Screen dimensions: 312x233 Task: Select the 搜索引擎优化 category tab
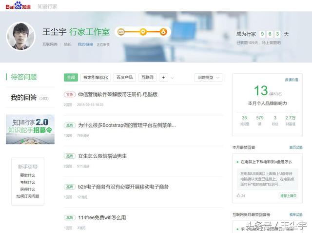(x=96, y=78)
